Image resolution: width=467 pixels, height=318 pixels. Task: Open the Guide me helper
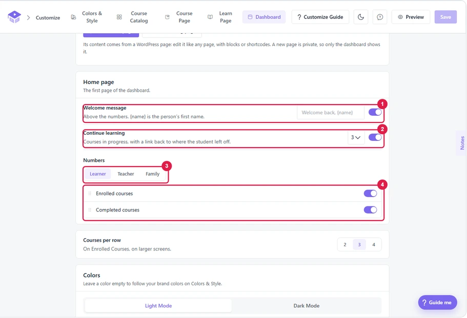click(437, 302)
